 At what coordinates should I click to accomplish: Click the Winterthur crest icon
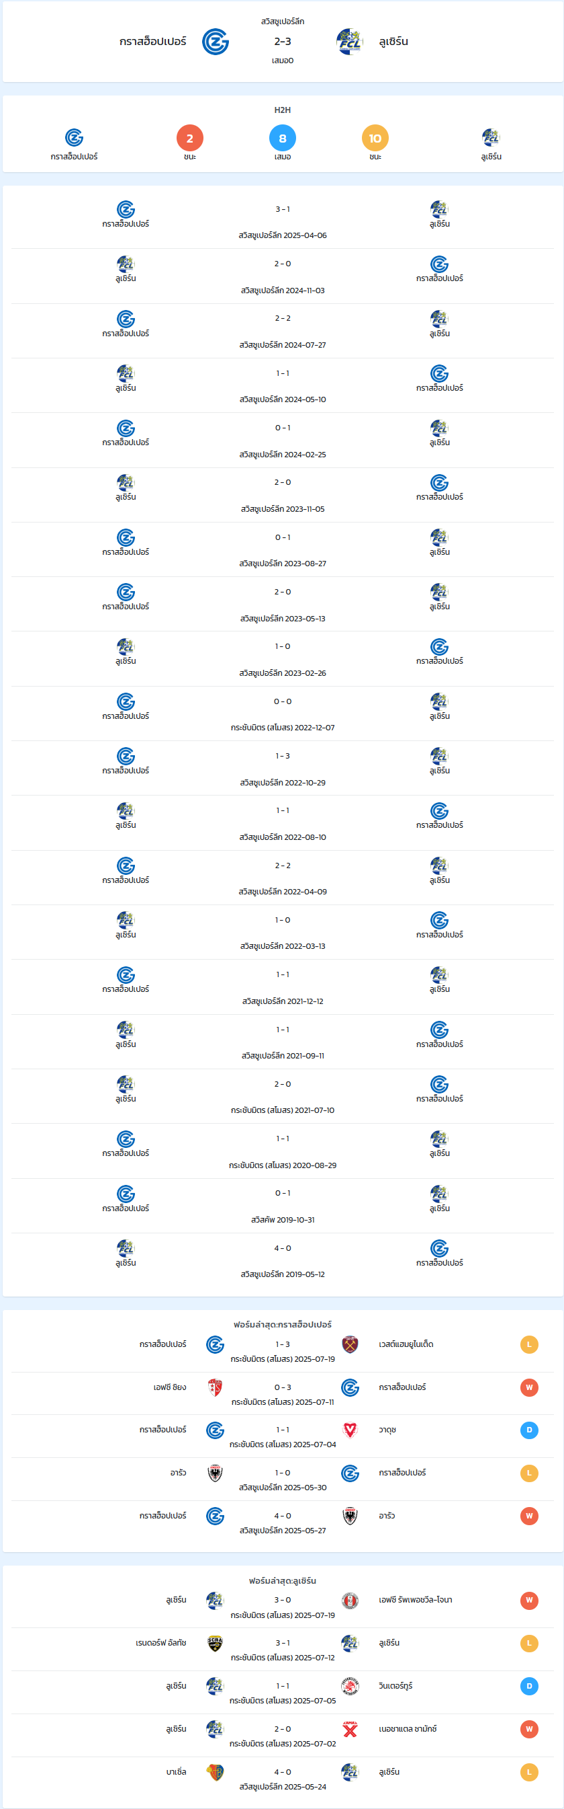point(350,1686)
